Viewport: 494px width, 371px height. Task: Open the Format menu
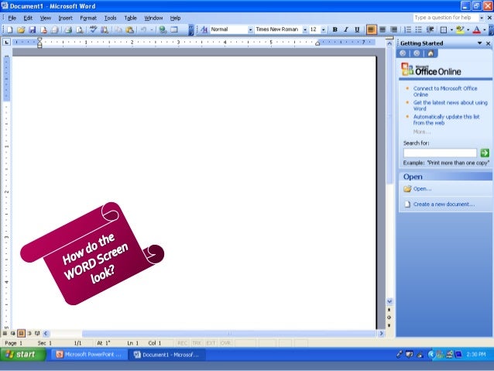pos(88,18)
